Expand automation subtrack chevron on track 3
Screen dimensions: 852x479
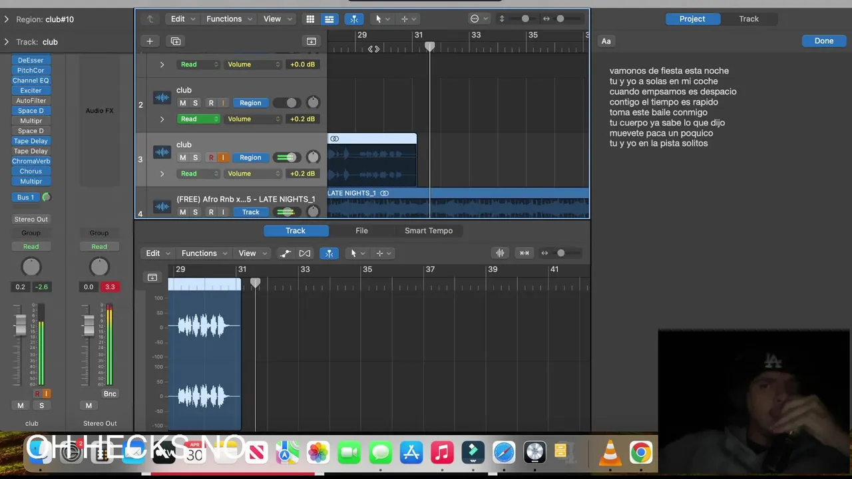[x=162, y=174]
